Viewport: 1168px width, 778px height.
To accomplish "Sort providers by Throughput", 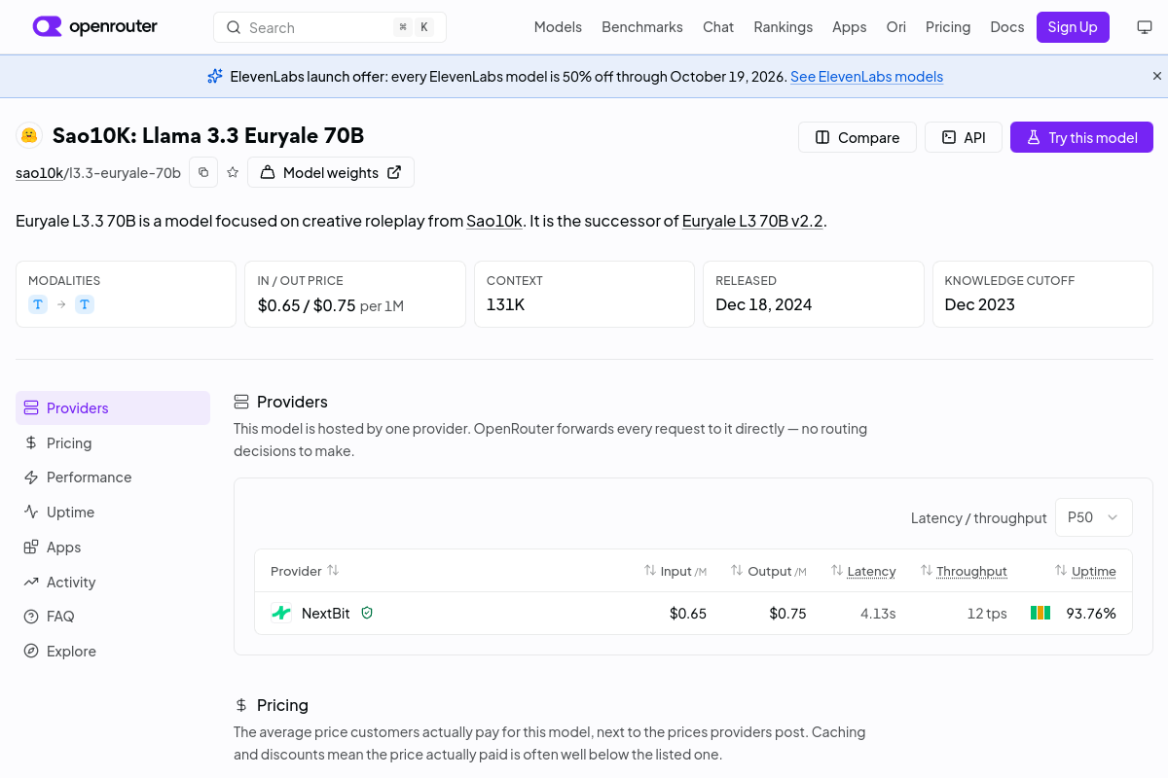I will (x=964, y=571).
